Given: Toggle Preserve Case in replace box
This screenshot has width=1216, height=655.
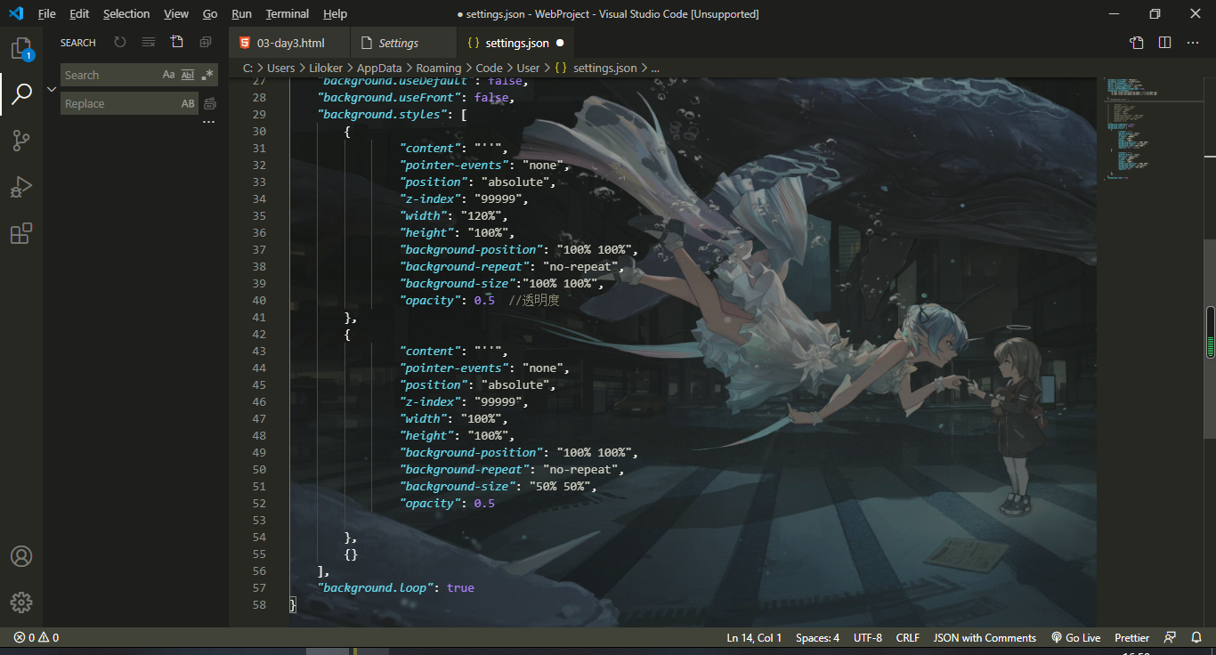Looking at the screenshot, I should (188, 104).
